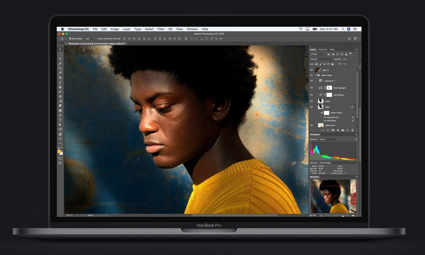Select the Zoom tool

coord(60,139)
